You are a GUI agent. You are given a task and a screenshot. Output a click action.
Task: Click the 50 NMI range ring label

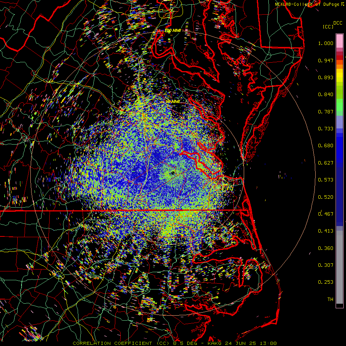(x=173, y=101)
